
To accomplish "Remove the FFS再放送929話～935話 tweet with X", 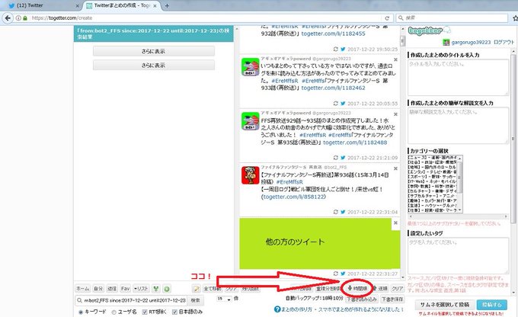I will 395,114.
